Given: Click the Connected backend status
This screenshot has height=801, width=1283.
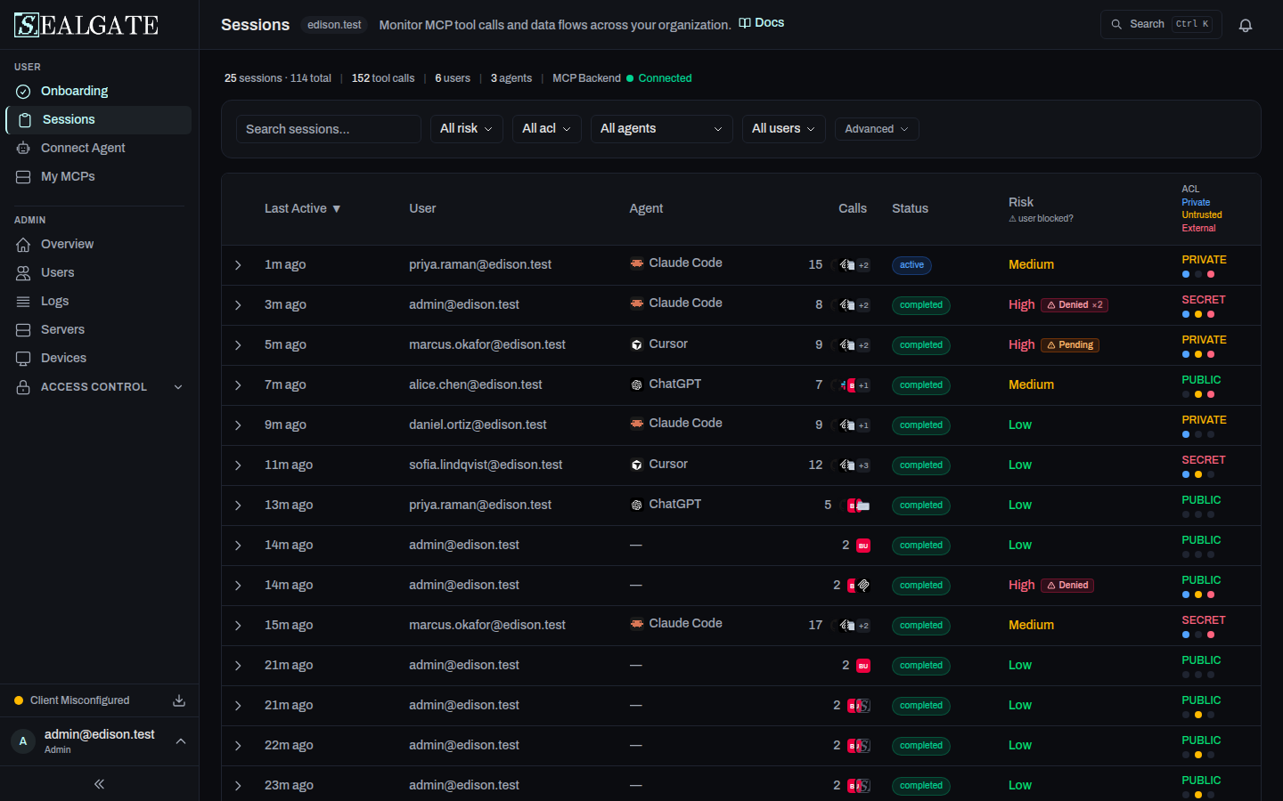Looking at the screenshot, I should tap(659, 78).
